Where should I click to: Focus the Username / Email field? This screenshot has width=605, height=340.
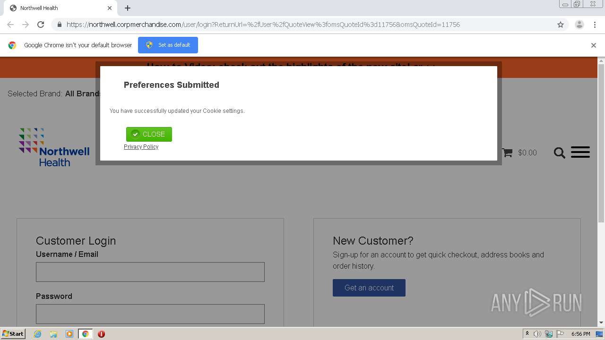[x=150, y=272]
